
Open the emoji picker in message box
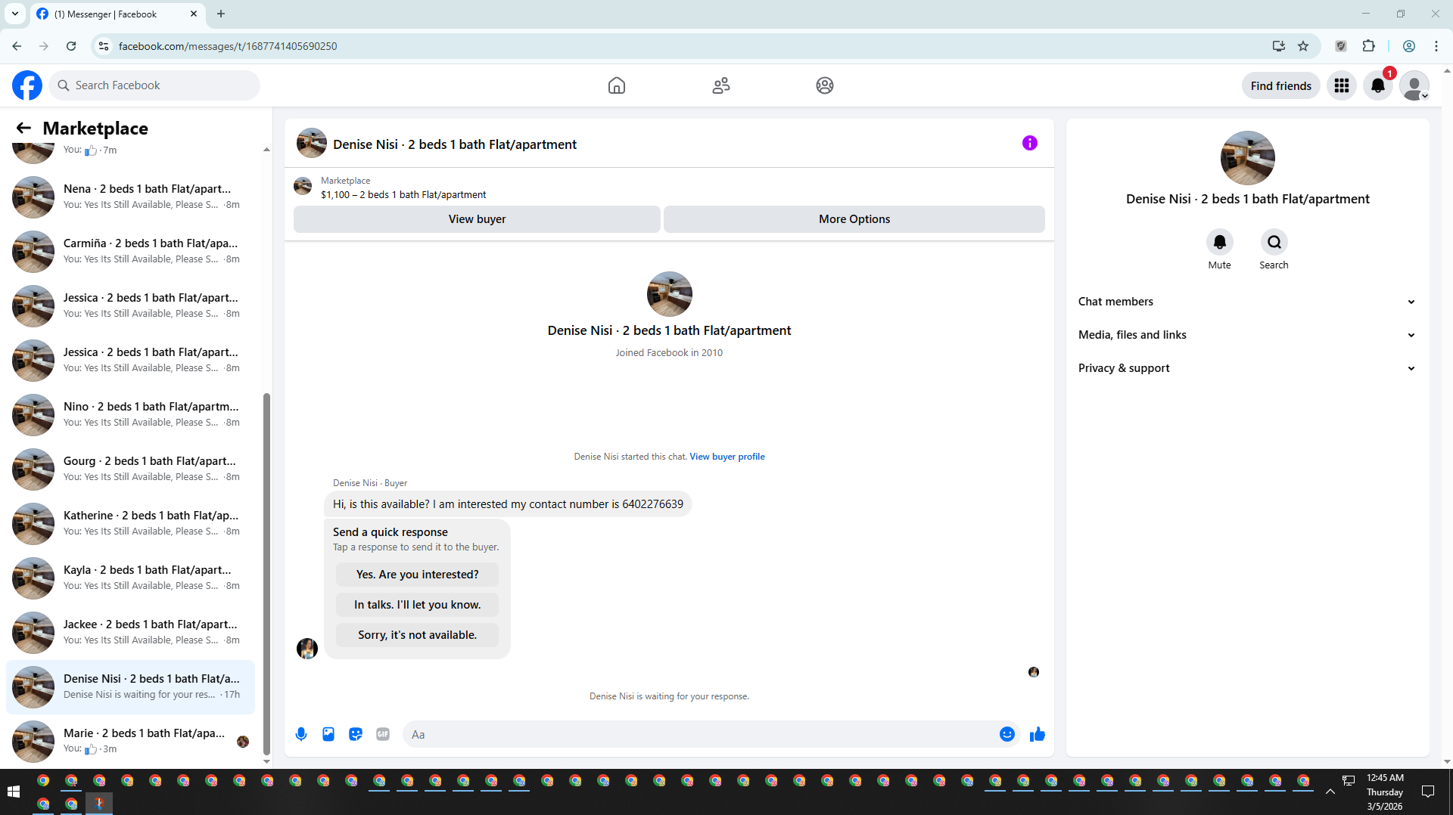[1007, 734]
